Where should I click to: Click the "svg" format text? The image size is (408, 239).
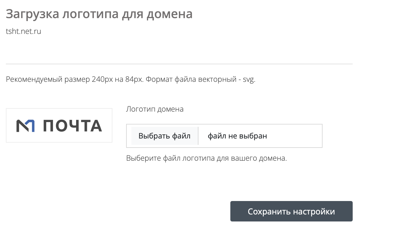tap(248, 79)
